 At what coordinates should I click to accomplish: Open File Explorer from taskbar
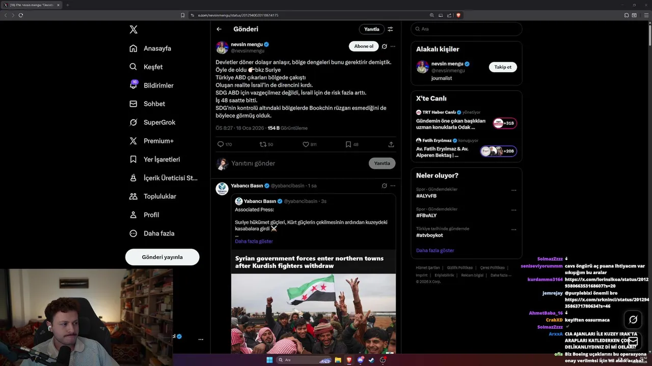[338, 360]
